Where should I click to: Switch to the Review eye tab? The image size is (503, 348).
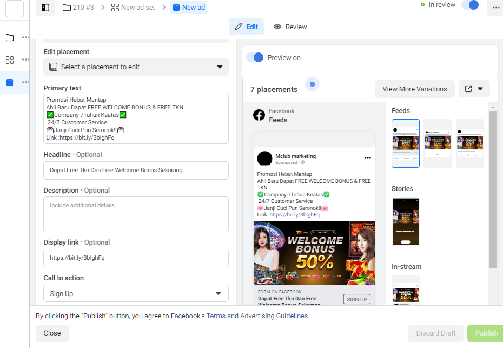point(290,27)
